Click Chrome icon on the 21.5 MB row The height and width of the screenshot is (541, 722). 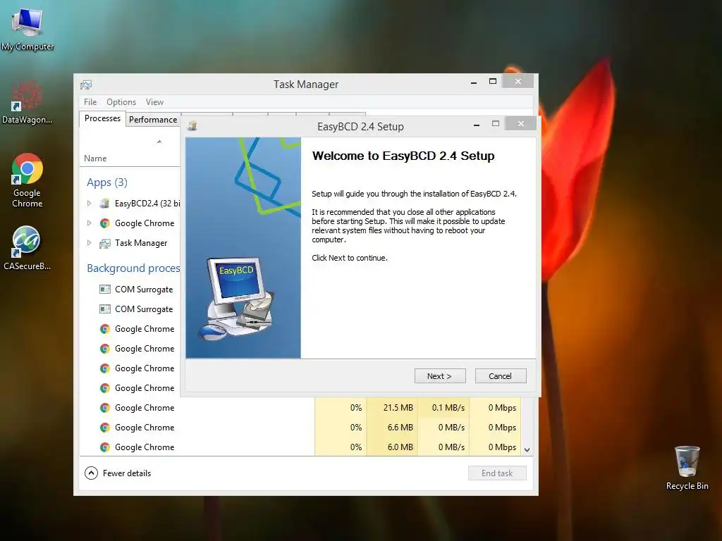(105, 408)
